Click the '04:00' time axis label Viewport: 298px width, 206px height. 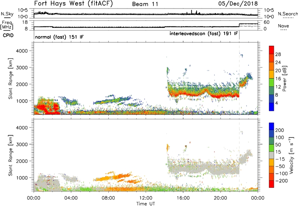point(71,198)
